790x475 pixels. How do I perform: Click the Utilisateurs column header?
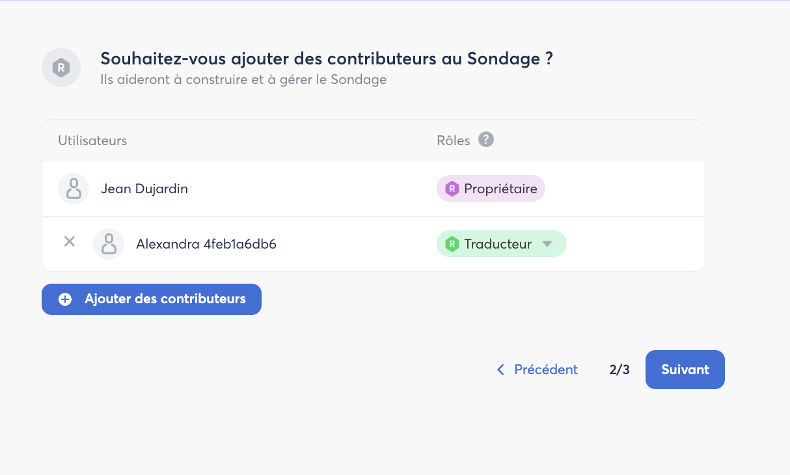(x=92, y=141)
